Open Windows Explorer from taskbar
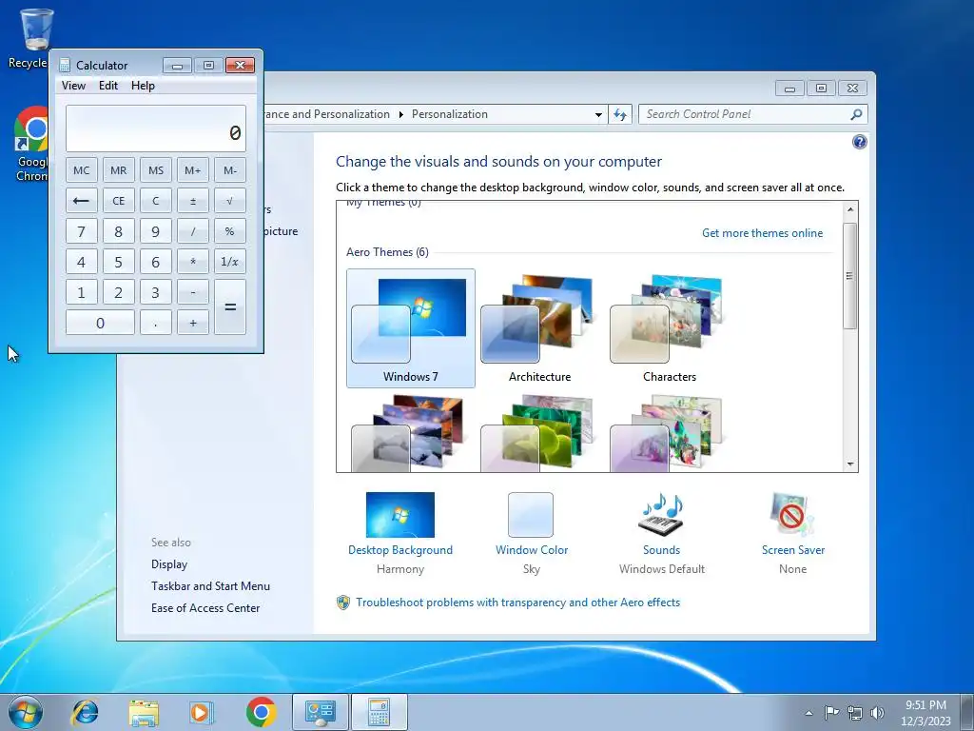 [144, 712]
